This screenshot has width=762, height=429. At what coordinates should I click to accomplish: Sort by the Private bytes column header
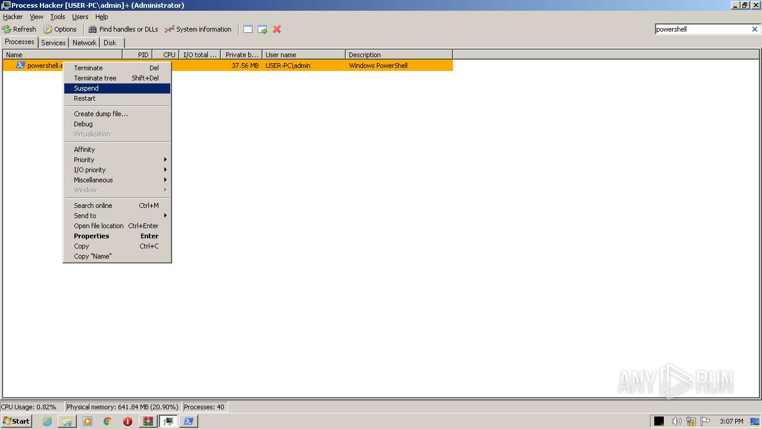[x=242, y=55]
